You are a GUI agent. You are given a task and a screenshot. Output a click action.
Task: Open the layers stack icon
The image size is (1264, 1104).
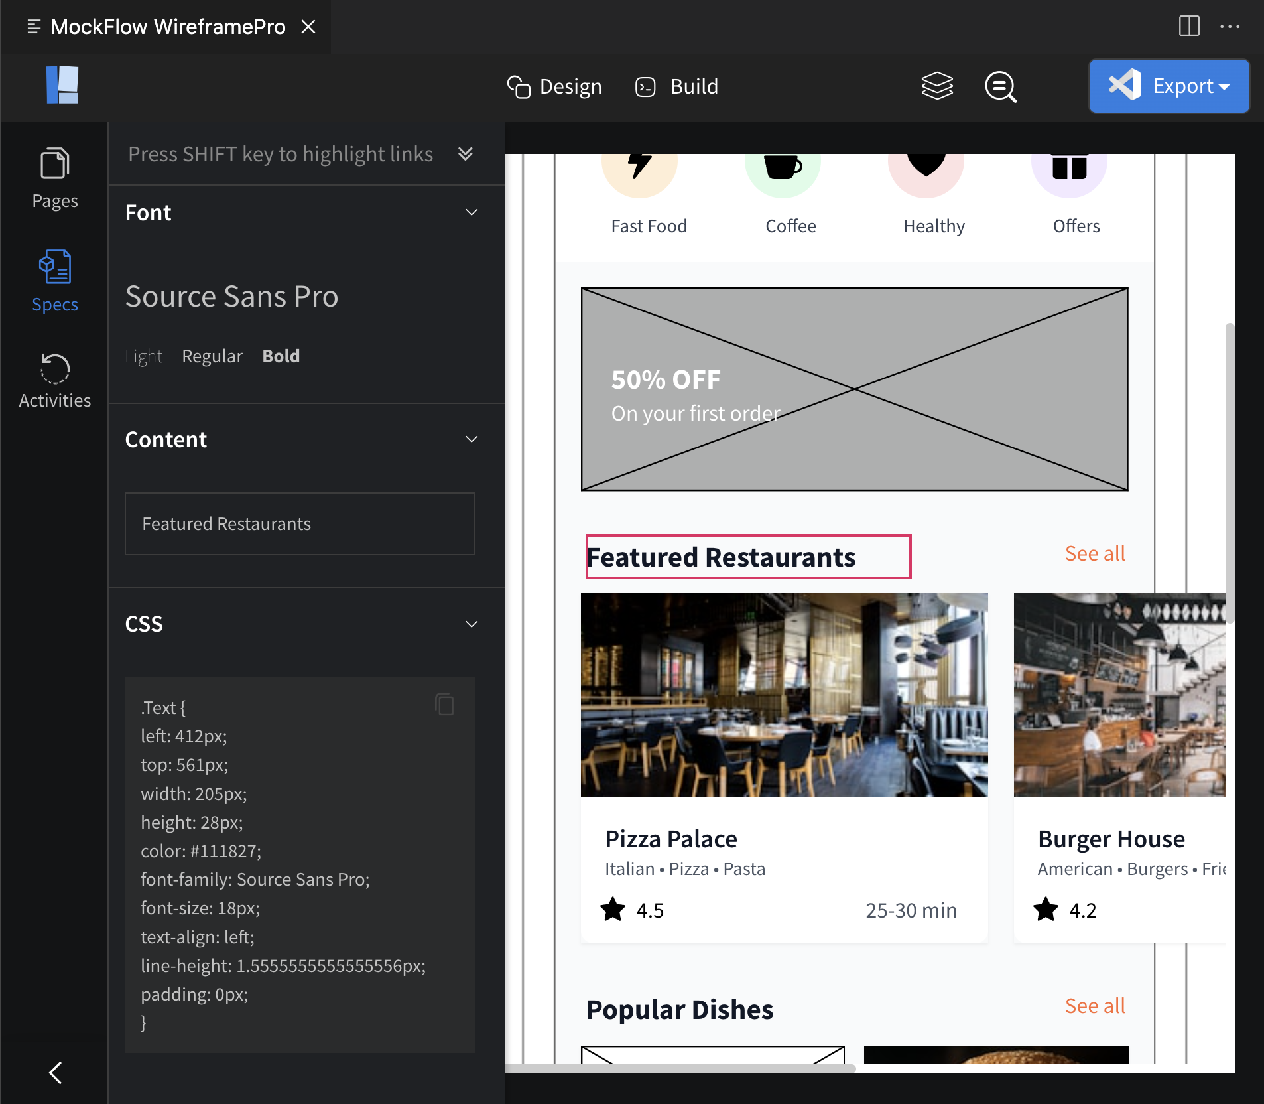tap(937, 86)
